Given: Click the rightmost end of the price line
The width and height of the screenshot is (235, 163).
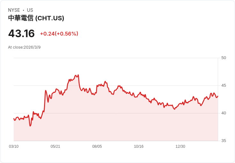Looking at the screenshot, I should [218, 96].
